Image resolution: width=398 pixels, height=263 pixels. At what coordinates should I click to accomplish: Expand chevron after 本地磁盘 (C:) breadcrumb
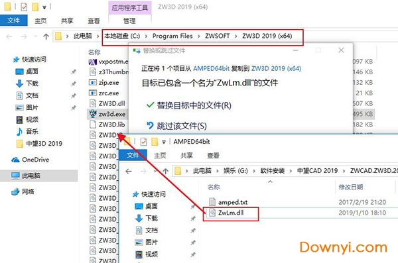(146, 36)
